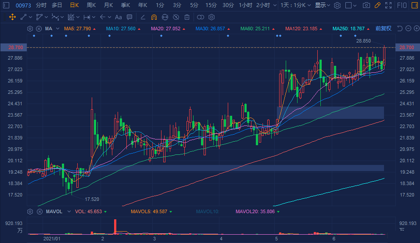Take a chart screenshot with camera icon
420x243 pixels.
tap(366, 5)
